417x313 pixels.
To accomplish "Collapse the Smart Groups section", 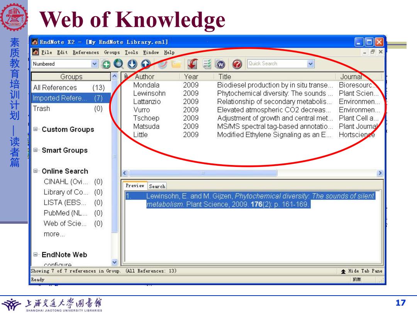I will [x=36, y=150].
